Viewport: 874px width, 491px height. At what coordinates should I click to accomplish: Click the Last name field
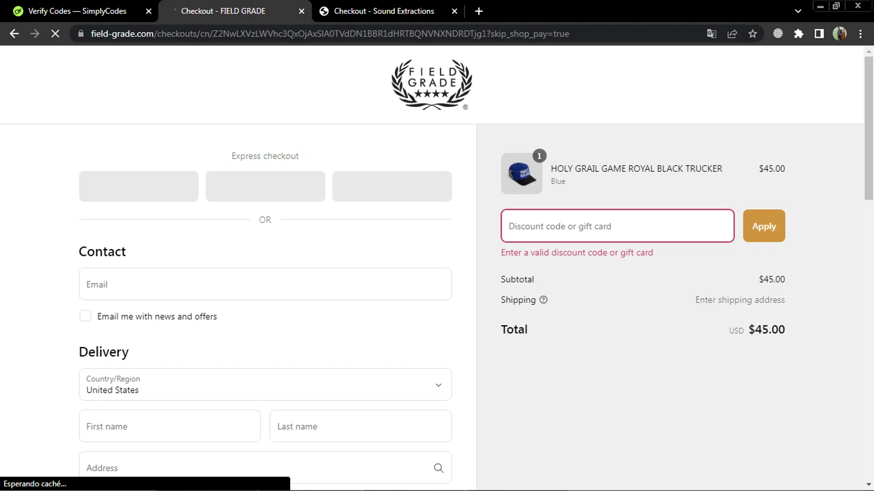point(361,426)
